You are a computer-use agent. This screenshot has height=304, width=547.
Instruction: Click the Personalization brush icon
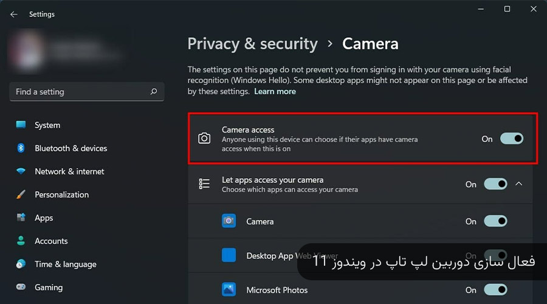21,195
